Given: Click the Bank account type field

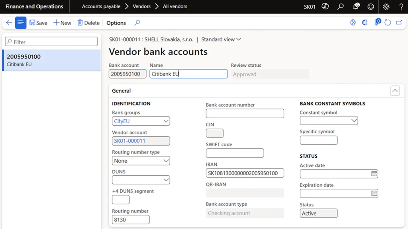Looking at the screenshot, I should point(245,213).
